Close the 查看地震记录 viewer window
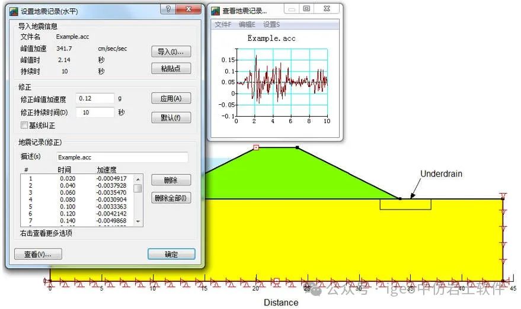The height and width of the screenshot is (309, 521). 327,9
